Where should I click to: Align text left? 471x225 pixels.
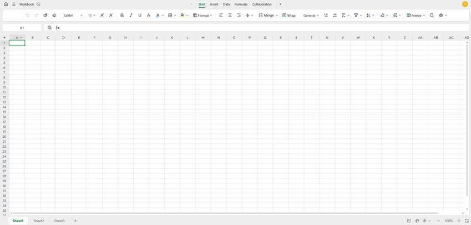pyautogui.click(x=221, y=16)
